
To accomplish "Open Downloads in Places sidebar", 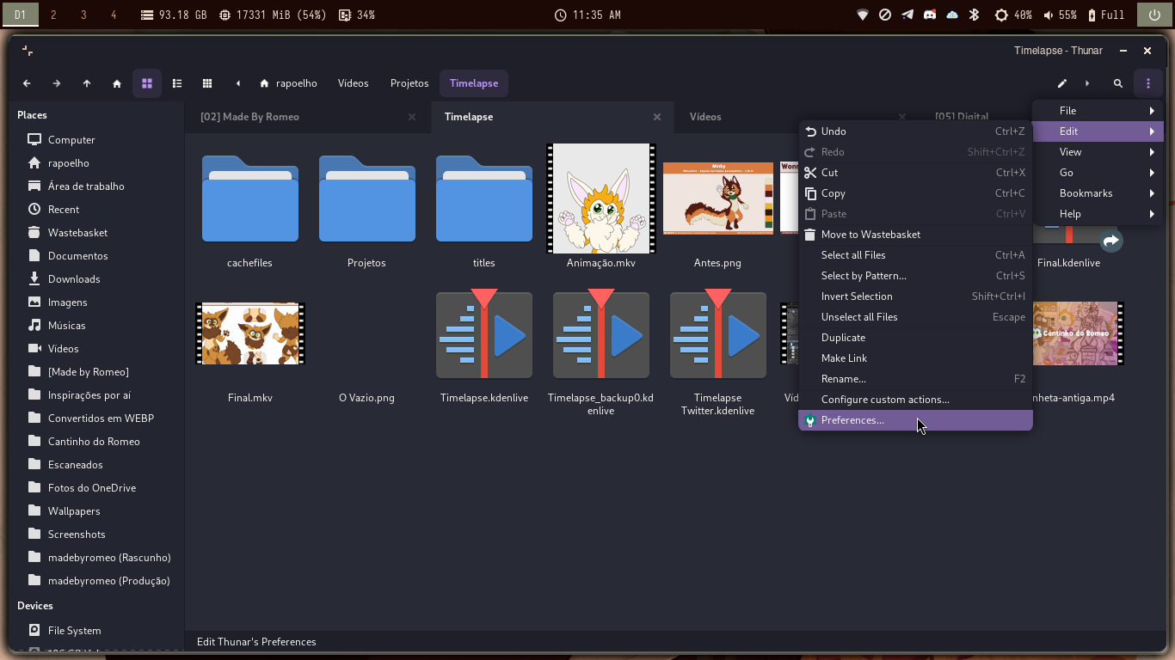I will [x=74, y=279].
